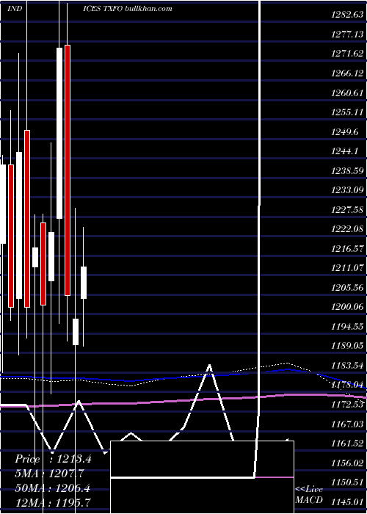Click the ICES TXFO bullkhan.com title
Image resolution: width=367 pixels, height=514 pixels.
(128, 9)
